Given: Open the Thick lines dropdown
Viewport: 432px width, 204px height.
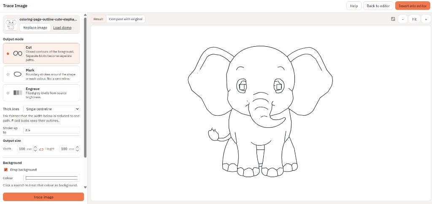Looking at the screenshot, I should click(51, 109).
